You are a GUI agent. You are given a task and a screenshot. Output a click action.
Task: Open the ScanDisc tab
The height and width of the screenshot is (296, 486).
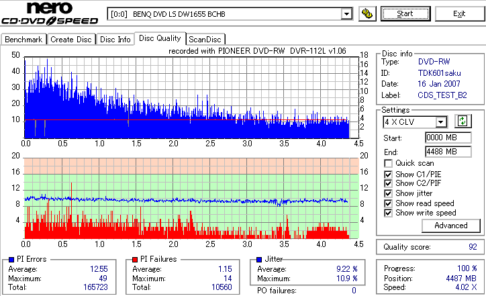205,40
